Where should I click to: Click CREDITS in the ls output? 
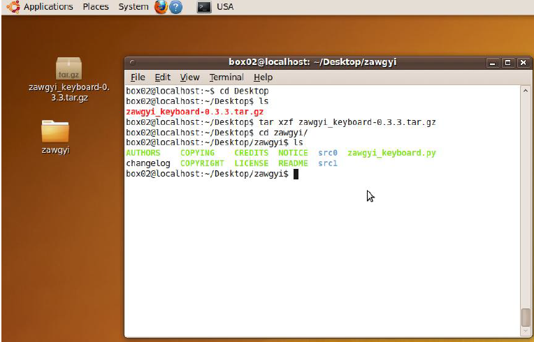click(252, 153)
